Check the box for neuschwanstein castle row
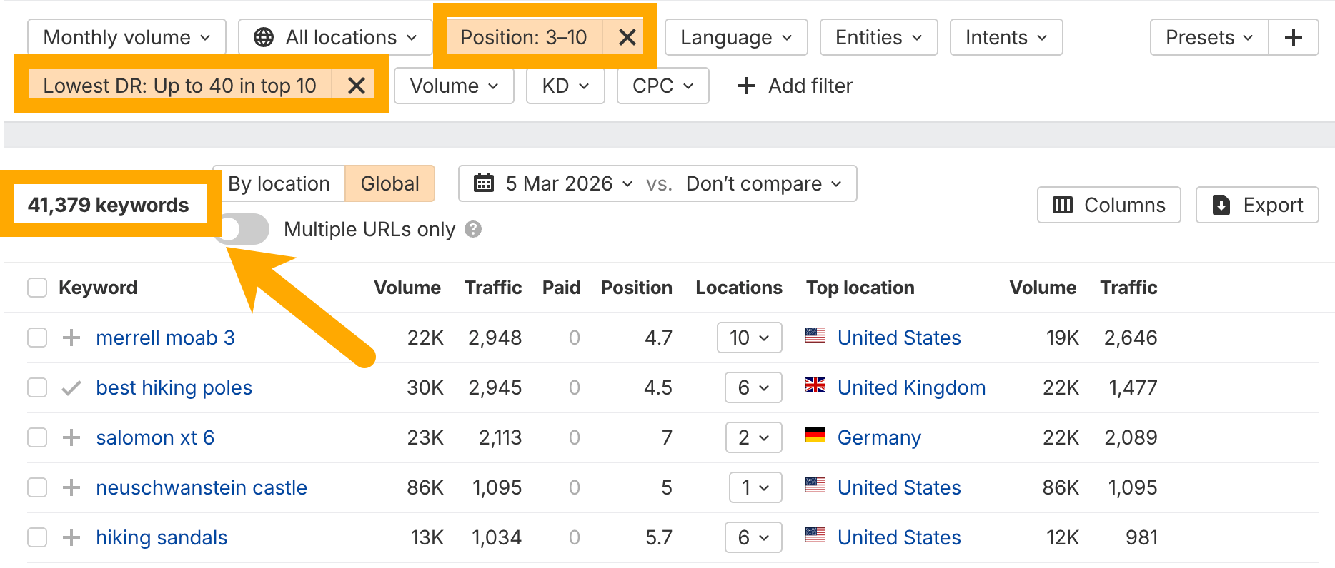The height and width of the screenshot is (568, 1335). pos(37,487)
